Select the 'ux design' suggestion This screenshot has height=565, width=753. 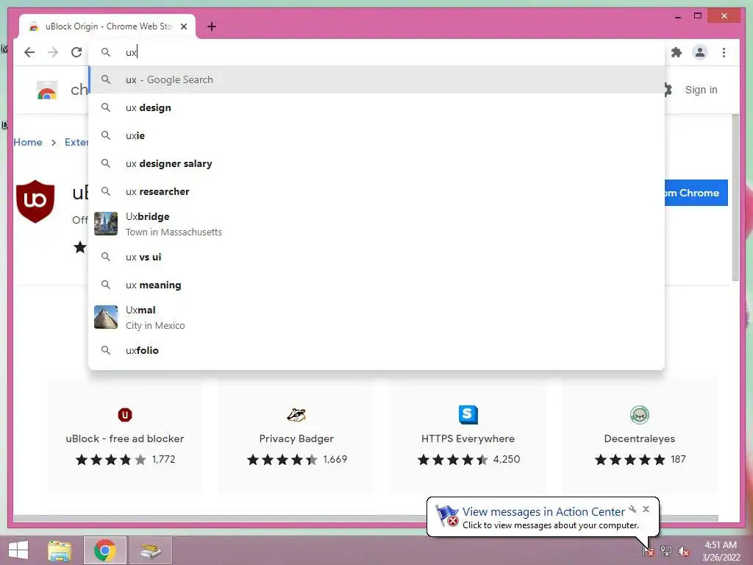click(376, 107)
